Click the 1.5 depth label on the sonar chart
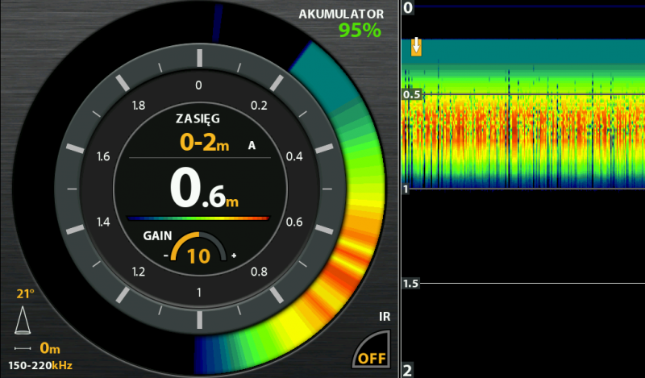The width and height of the screenshot is (645, 378). pyautogui.click(x=410, y=284)
